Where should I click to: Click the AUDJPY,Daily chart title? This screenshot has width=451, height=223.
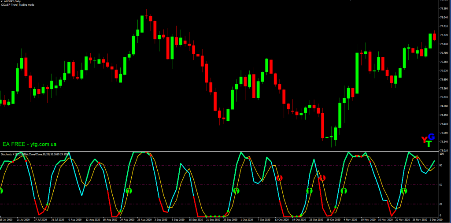pos(13,2)
